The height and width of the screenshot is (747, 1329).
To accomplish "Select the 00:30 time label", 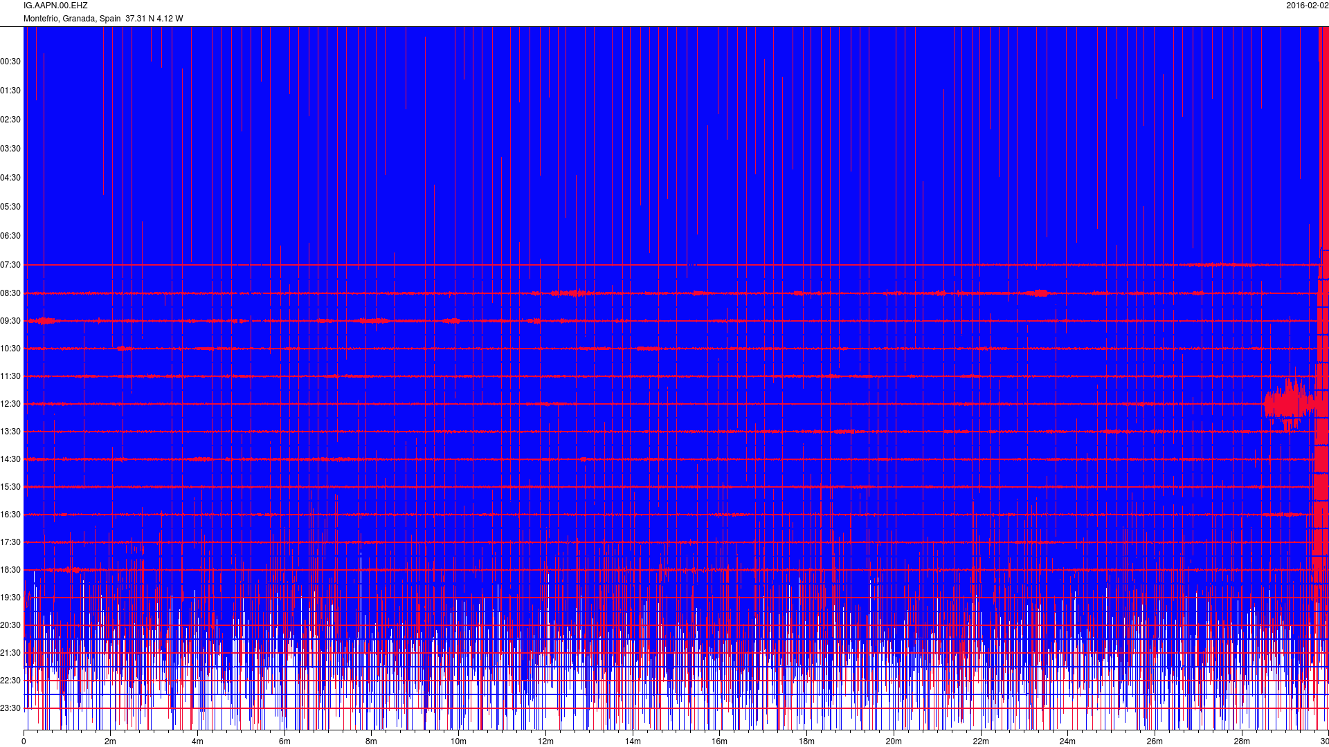I will point(10,62).
